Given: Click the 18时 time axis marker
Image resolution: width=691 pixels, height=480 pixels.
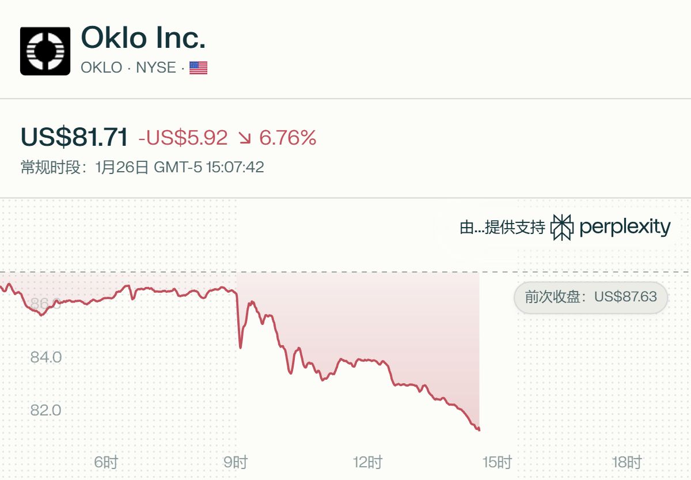Looking at the screenshot, I should tap(627, 462).
